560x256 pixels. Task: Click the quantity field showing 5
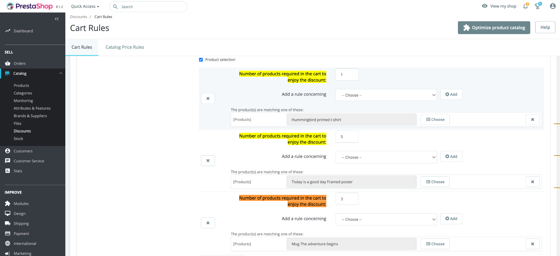click(x=347, y=137)
